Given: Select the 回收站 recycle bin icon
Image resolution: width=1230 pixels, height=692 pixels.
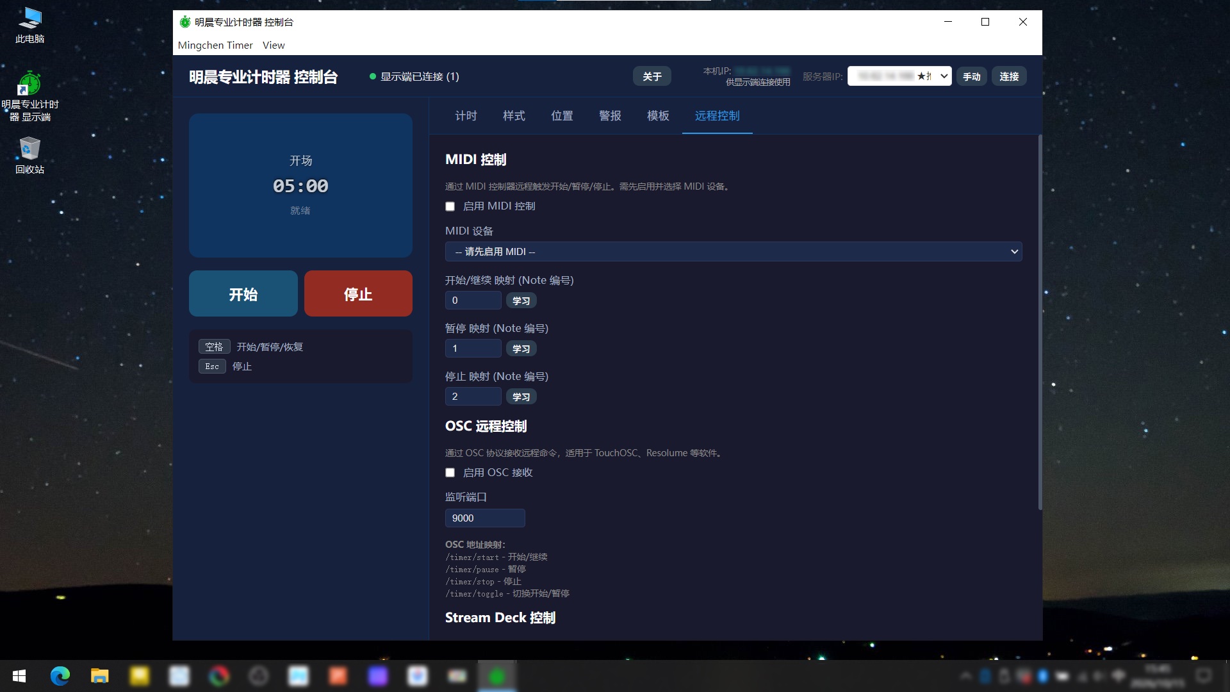Looking at the screenshot, I should 29,156.
